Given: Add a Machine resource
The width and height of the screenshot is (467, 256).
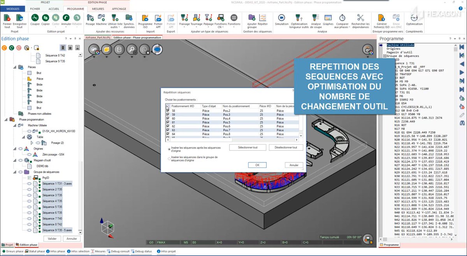Looking at the screenshot, I should coord(101,18).
